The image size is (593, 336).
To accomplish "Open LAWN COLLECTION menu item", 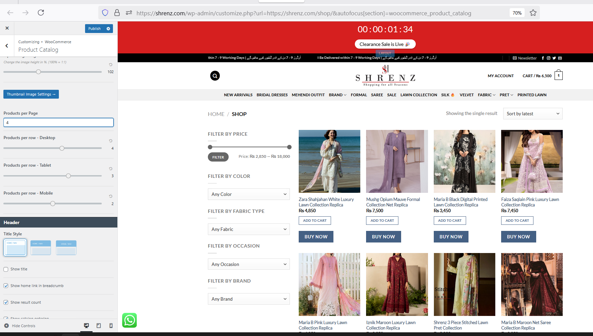I will tap(419, 95).
